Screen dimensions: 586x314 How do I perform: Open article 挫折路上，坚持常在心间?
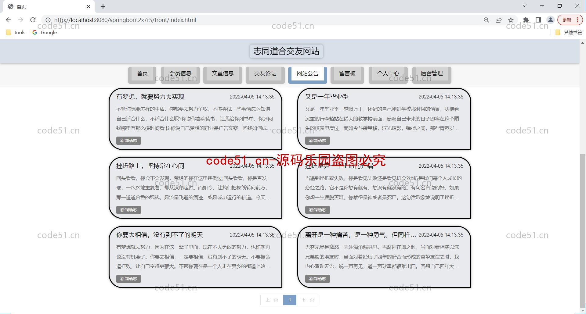pos(150,166)
